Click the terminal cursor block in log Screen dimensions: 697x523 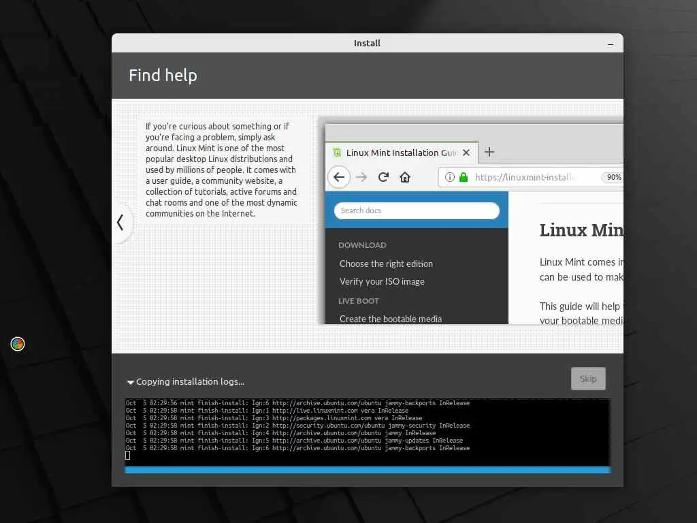pos(127,456)
